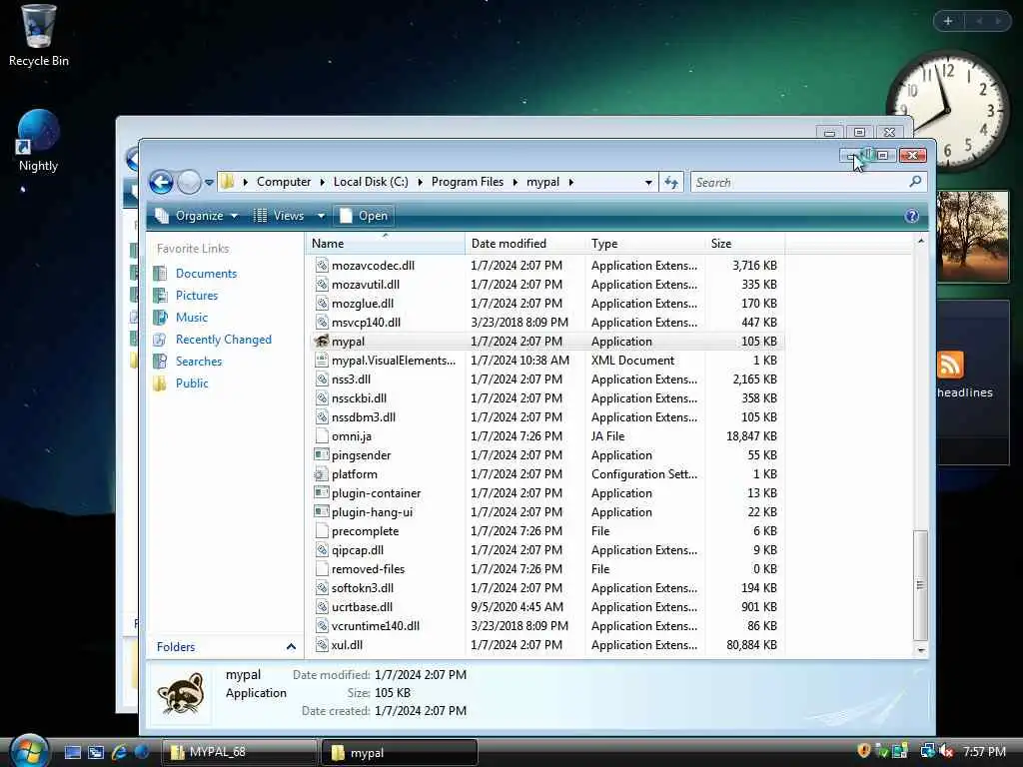Select the mypal application raccoon icon
Viewport: 1023px width, 767px height.
click(x=322, y=342)
